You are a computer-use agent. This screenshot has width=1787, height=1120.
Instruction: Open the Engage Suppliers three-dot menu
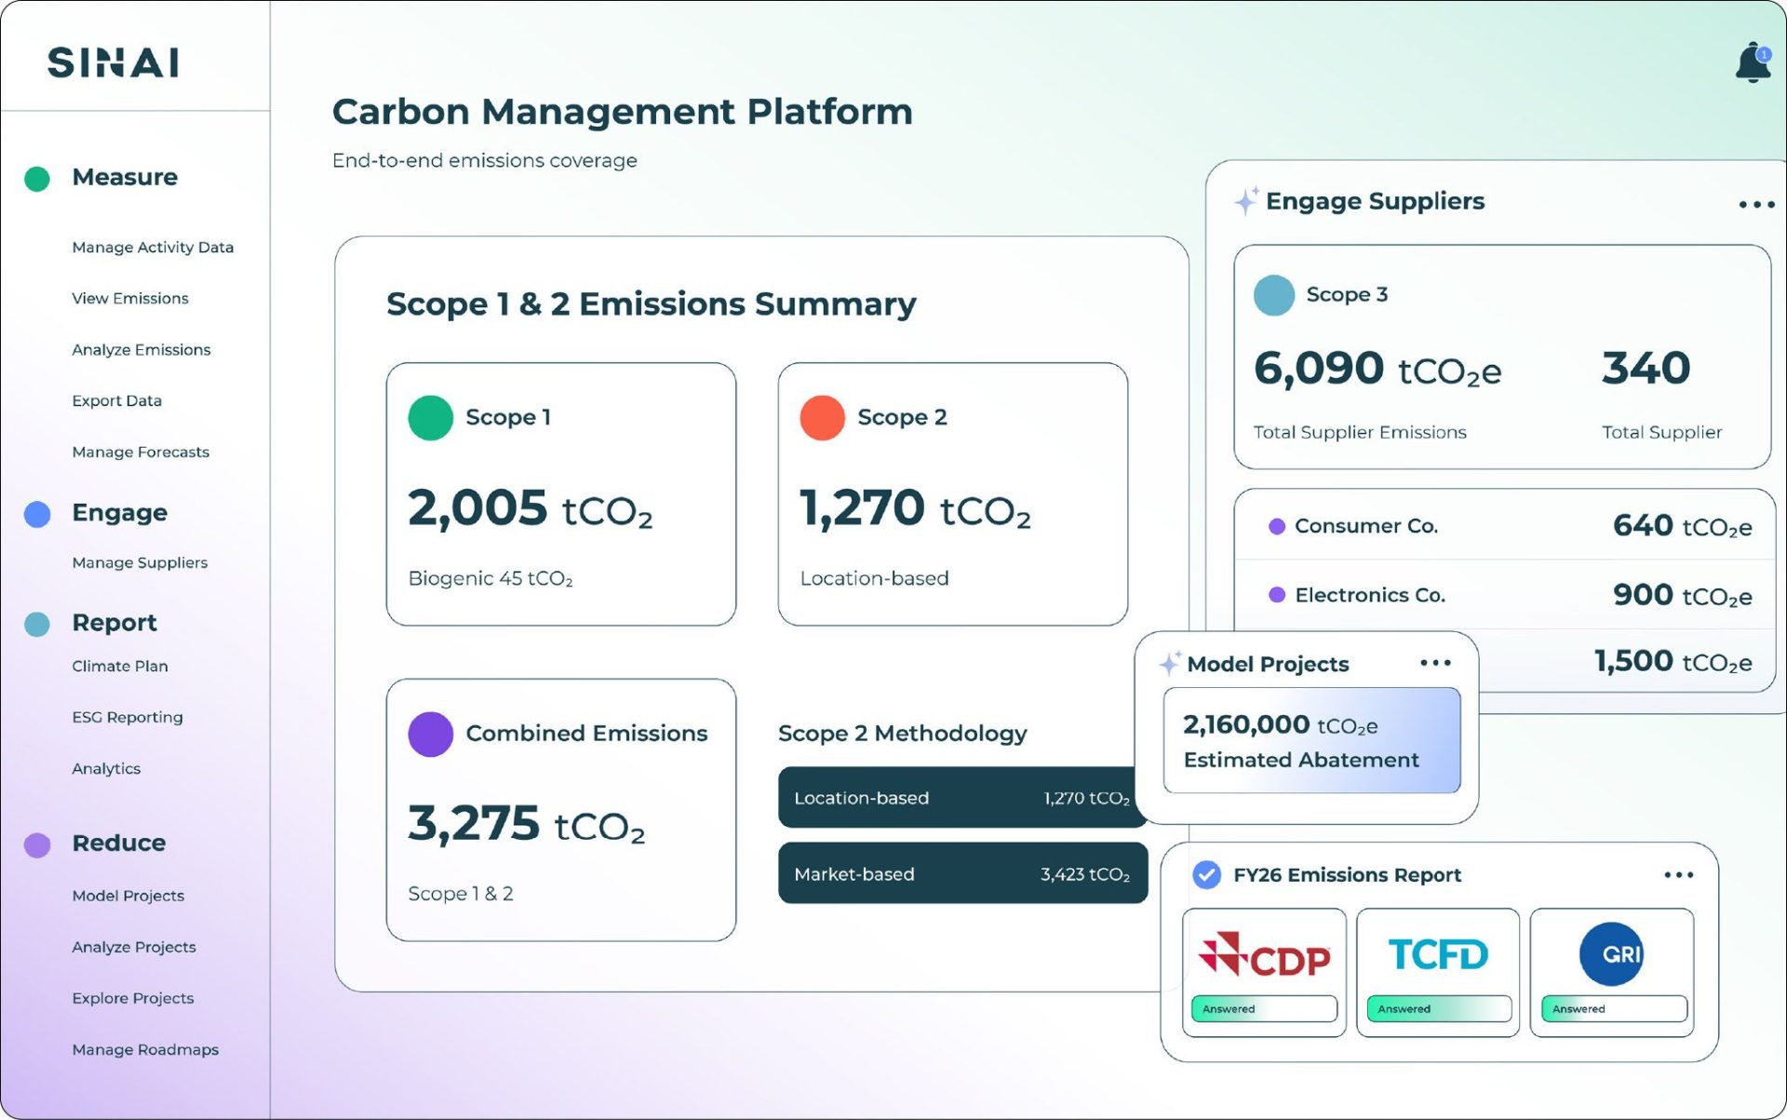coord(1756,204)
